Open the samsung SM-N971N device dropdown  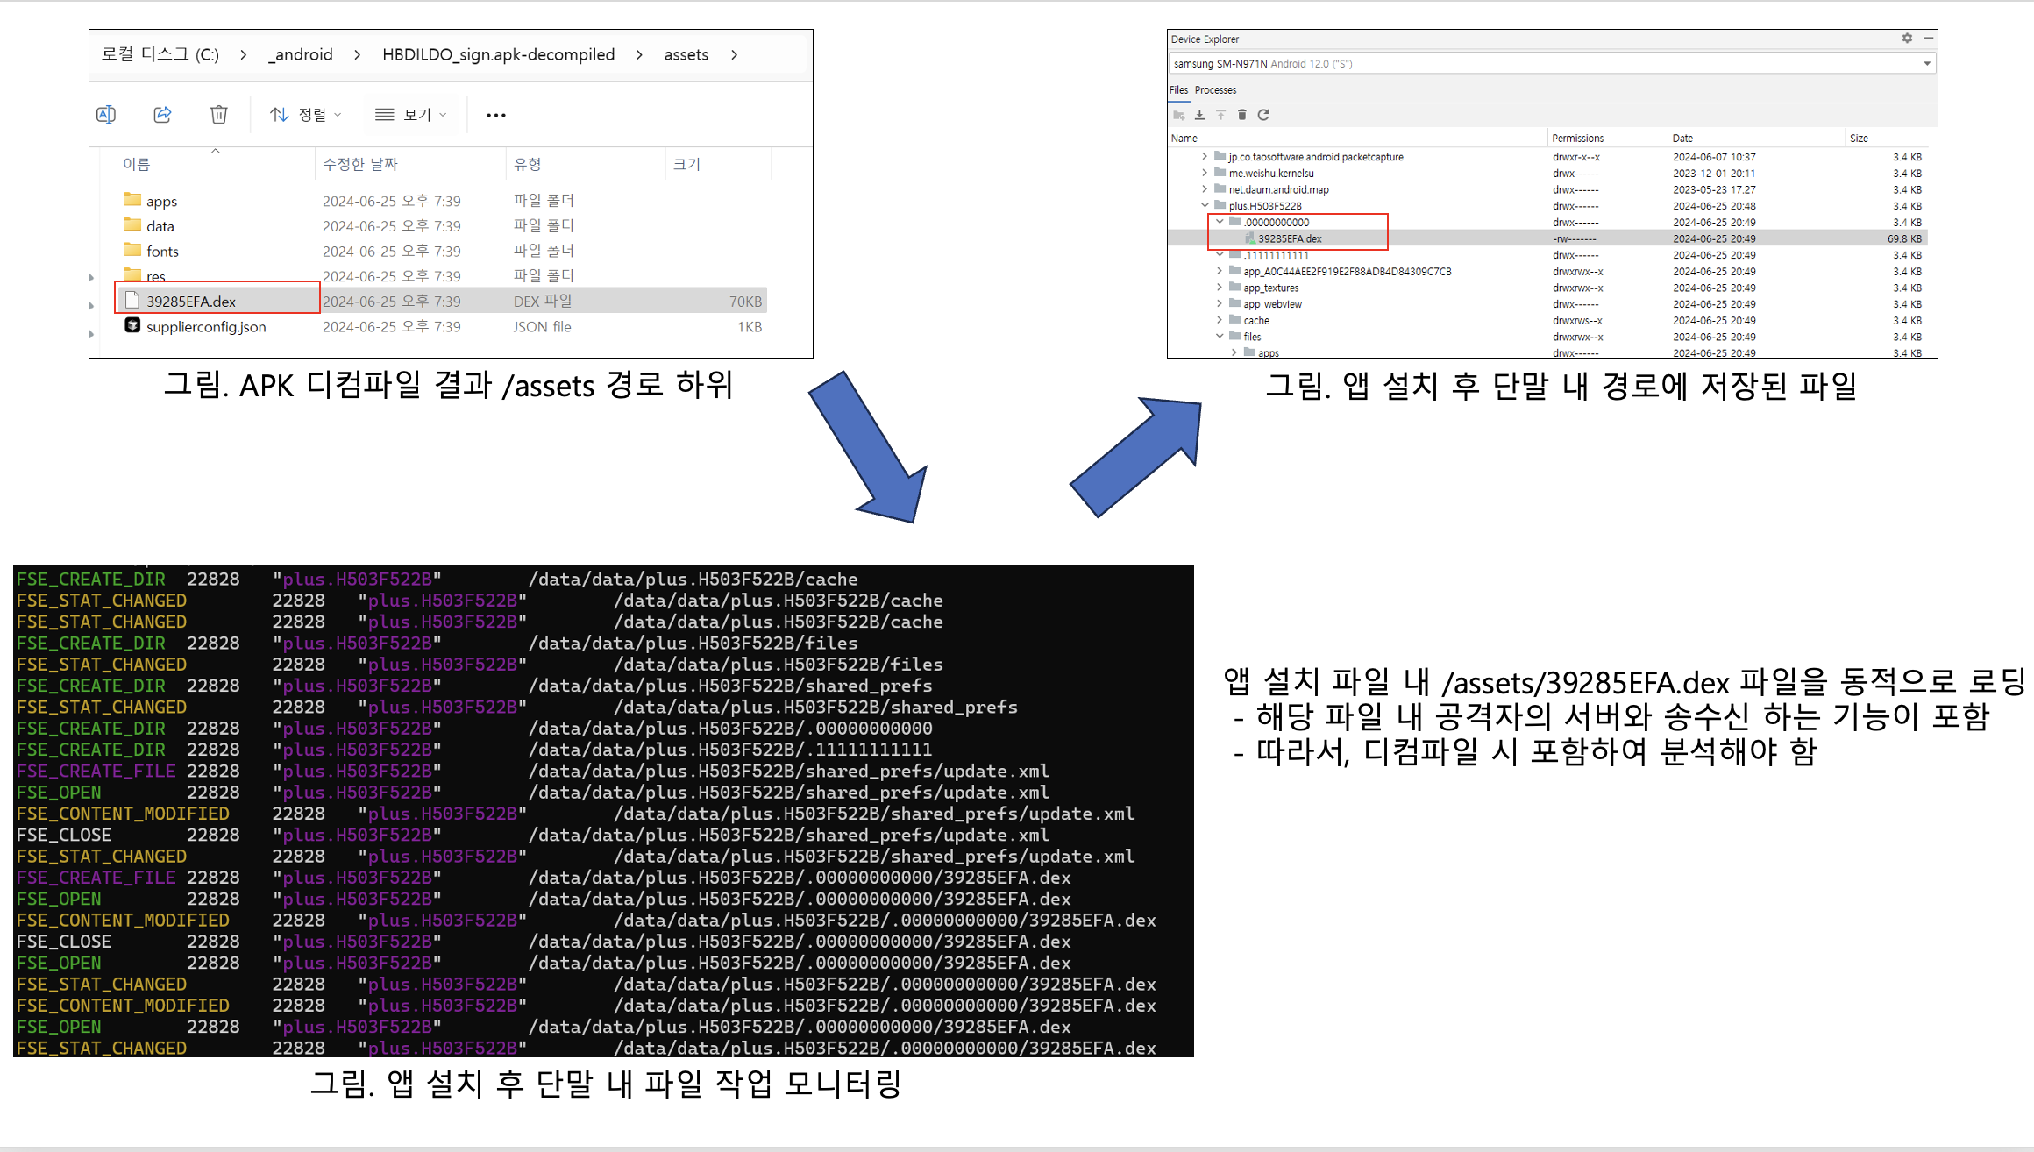(x=1927, y=63)
